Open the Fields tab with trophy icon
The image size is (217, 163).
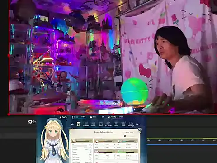pyautogui.click(x=116, y=124)
